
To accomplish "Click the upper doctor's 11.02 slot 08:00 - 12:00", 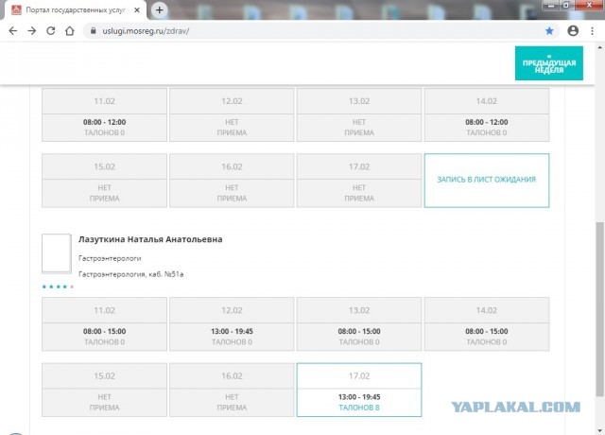I will point(105,114).
